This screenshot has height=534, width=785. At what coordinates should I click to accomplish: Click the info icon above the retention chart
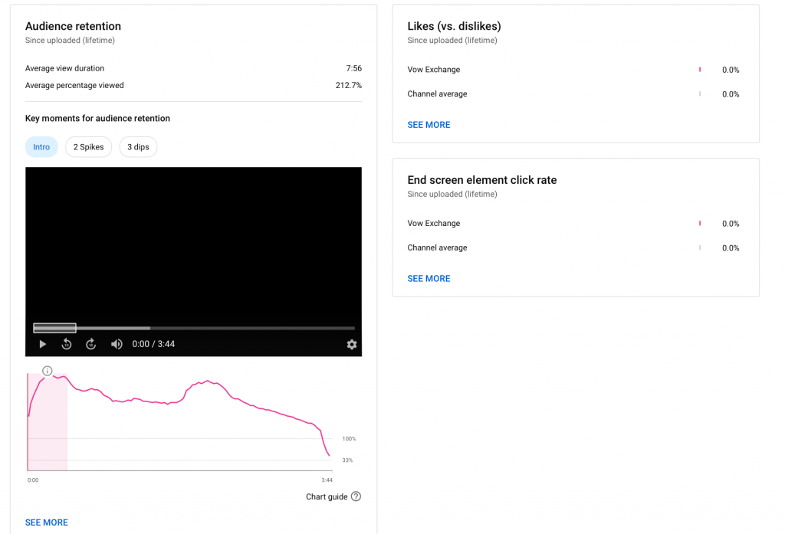(47, 371)
